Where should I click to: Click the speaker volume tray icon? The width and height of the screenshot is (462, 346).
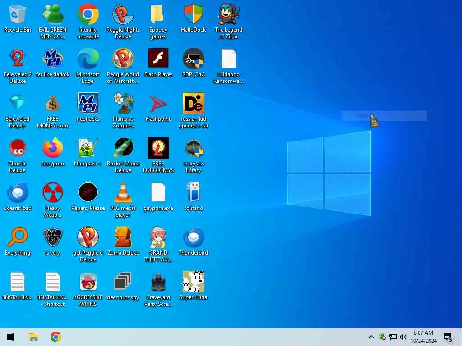403,337
